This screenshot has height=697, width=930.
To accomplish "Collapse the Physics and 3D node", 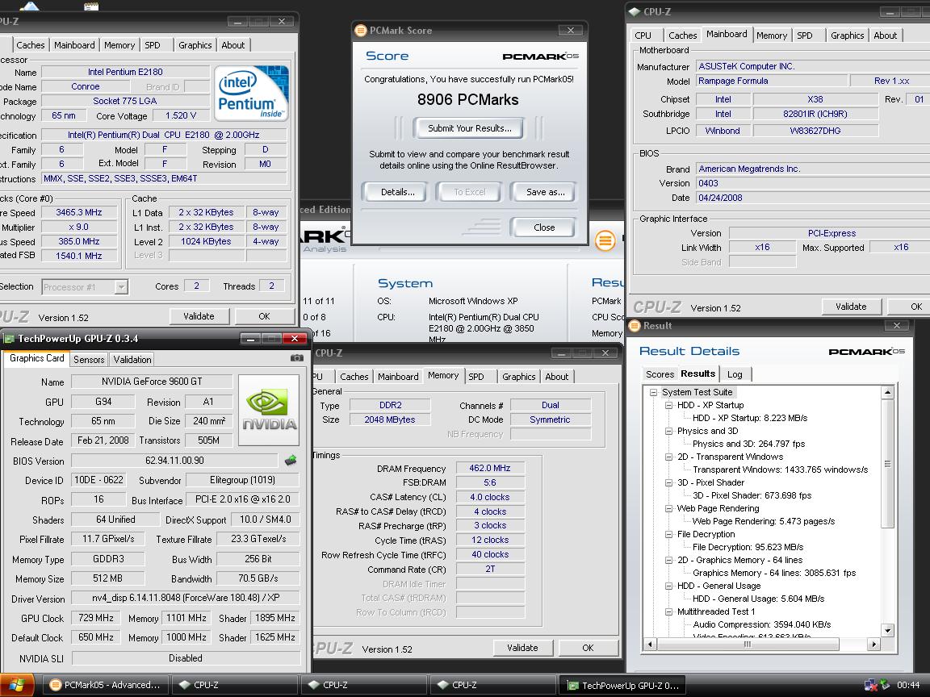I will coord(668,432).
